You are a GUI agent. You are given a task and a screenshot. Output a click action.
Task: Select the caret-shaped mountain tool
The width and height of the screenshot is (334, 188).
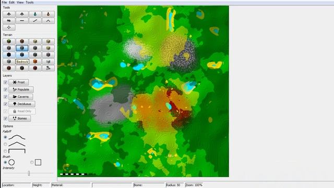pyautogui.click(x=49, y=21)
